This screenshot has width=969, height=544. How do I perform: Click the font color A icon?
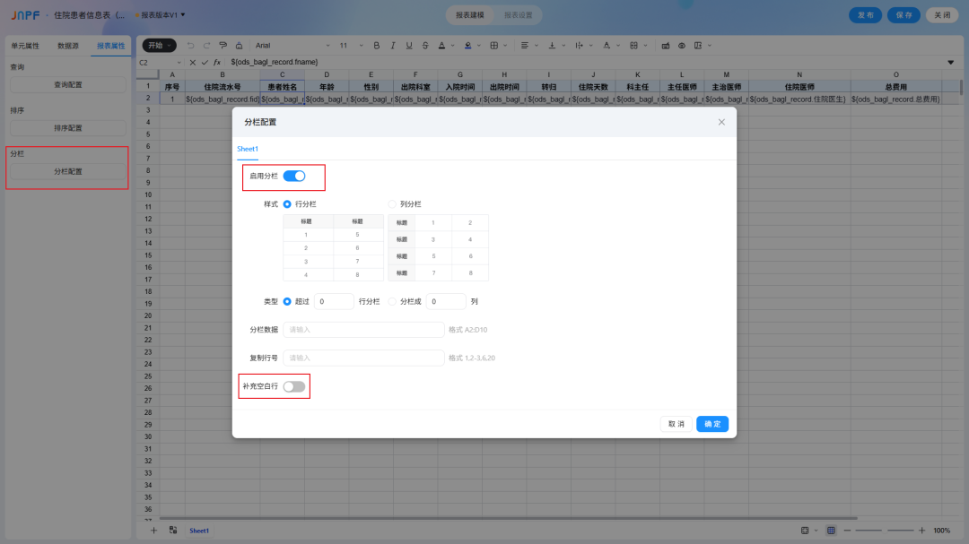coord(441,46)
